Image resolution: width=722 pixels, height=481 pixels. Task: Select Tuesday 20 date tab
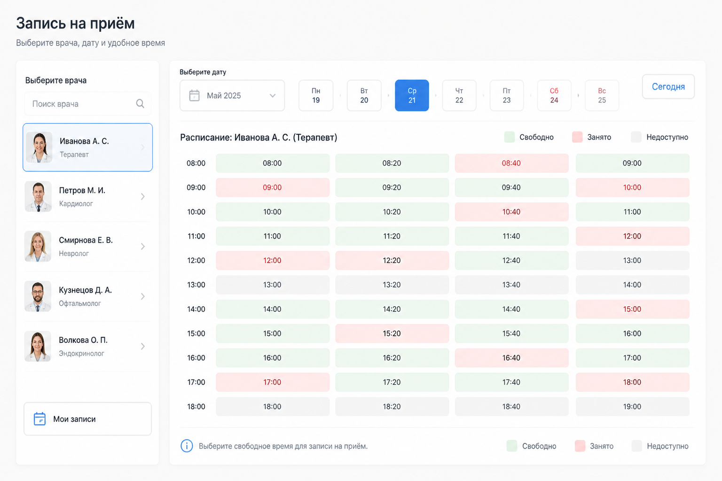coord(364,95)
